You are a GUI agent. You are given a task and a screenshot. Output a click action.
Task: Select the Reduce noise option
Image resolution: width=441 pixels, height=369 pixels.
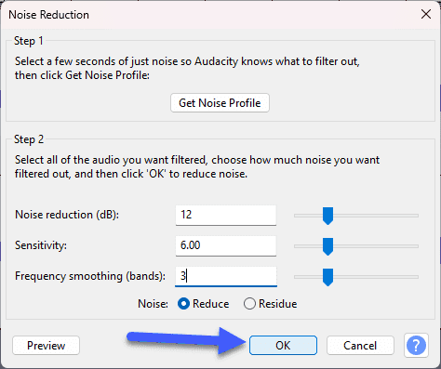[x=183, y=304]
